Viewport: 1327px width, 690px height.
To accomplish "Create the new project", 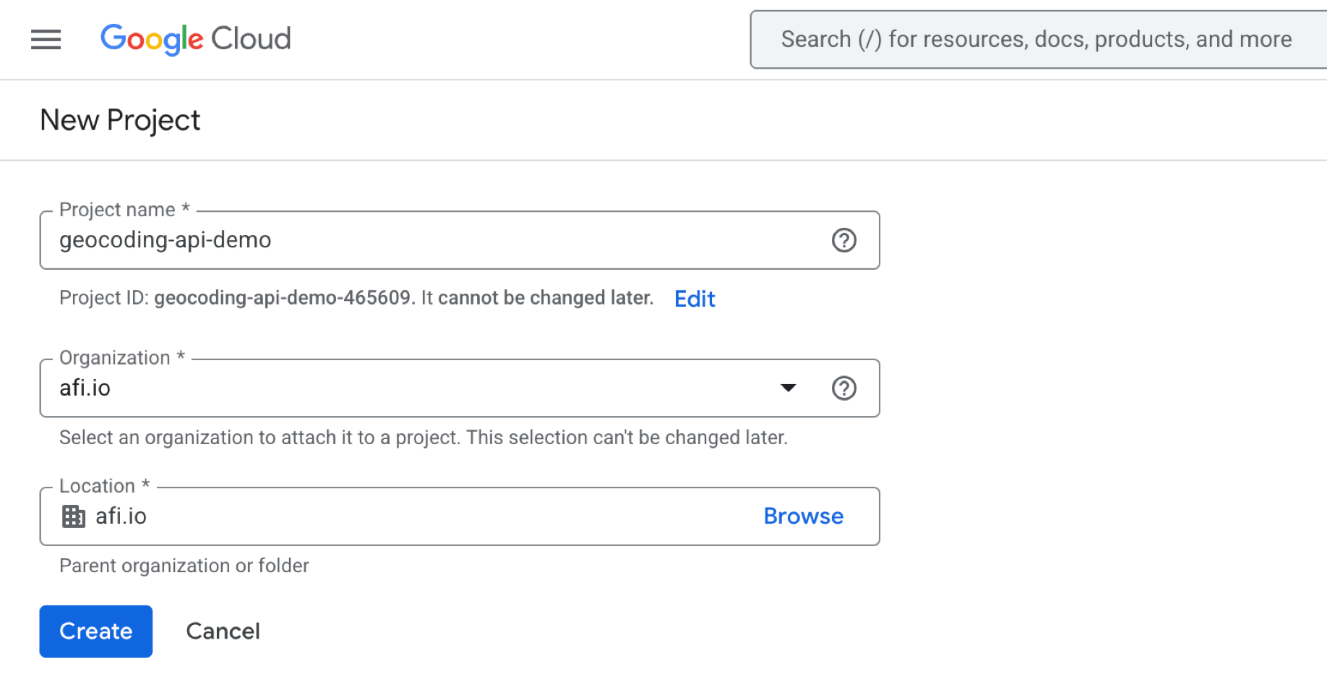I will tap(95, 631).
